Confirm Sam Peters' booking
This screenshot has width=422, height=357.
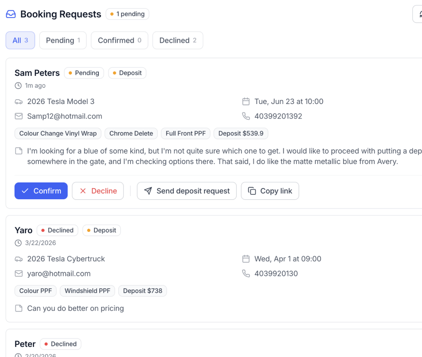tap(41, 191)
